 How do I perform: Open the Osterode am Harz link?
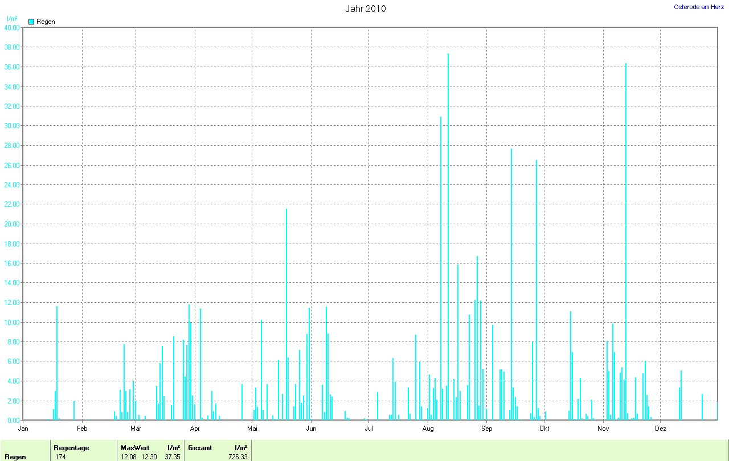(699, 7)
